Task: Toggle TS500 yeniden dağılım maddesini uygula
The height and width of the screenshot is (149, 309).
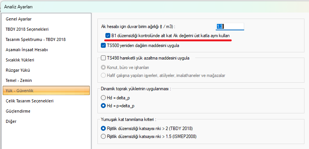Action: 103,45
